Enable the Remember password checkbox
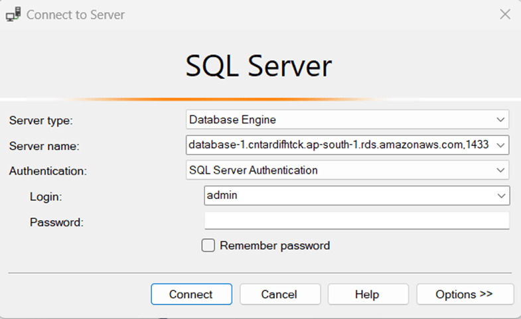The width and height of the screenshot is (521, 319). pyautogui.click(x=208, y=245)
